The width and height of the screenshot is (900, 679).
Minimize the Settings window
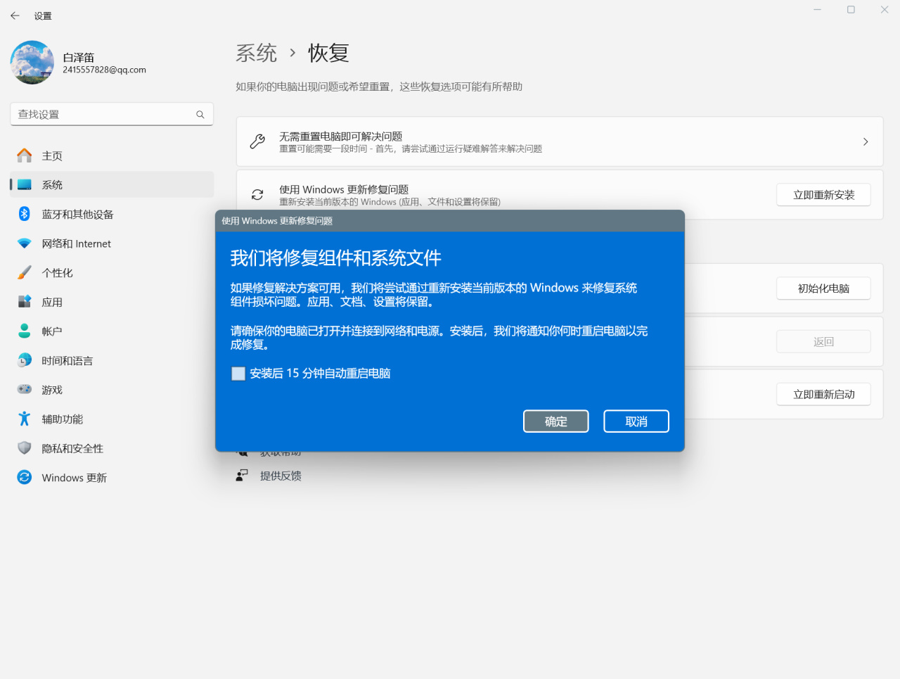(x=818, y=10)
